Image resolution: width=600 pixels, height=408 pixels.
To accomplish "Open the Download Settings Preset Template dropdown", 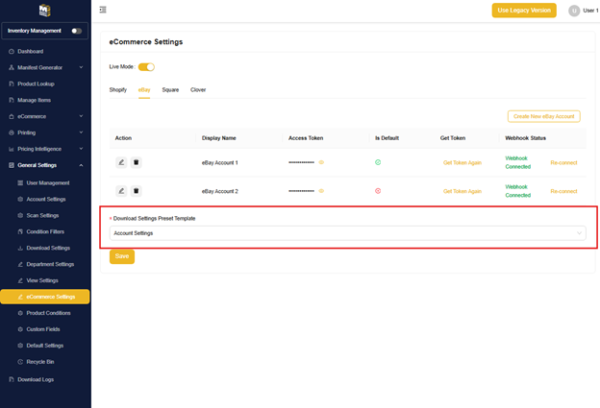I will click(347, 233).
